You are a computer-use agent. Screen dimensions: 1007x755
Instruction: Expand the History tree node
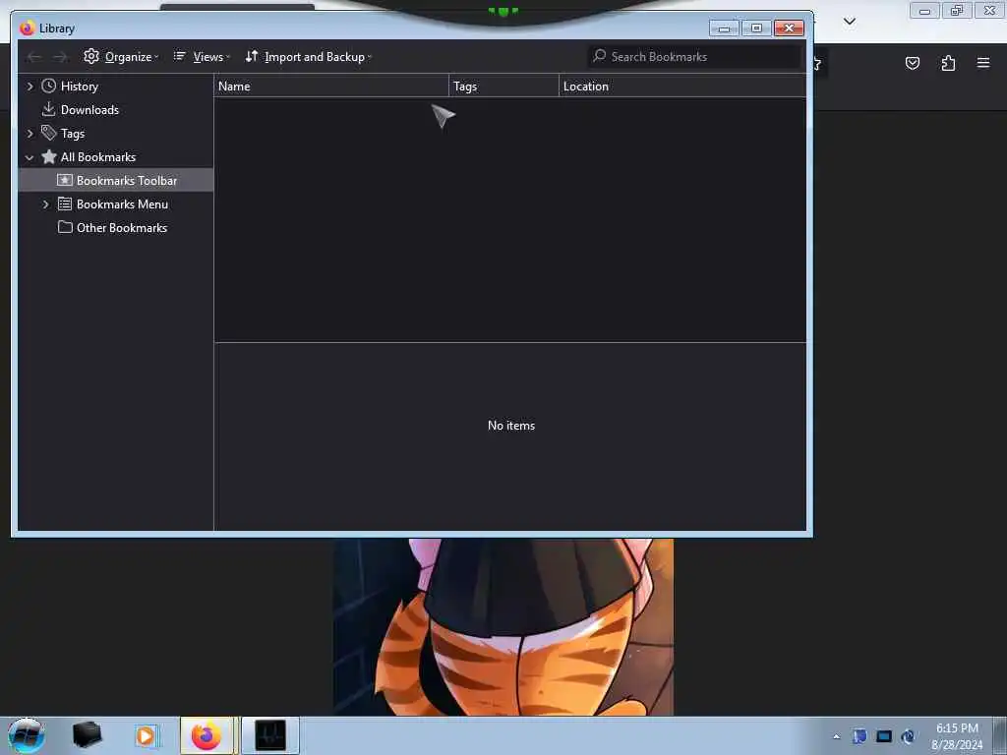[x=30, y=87]
